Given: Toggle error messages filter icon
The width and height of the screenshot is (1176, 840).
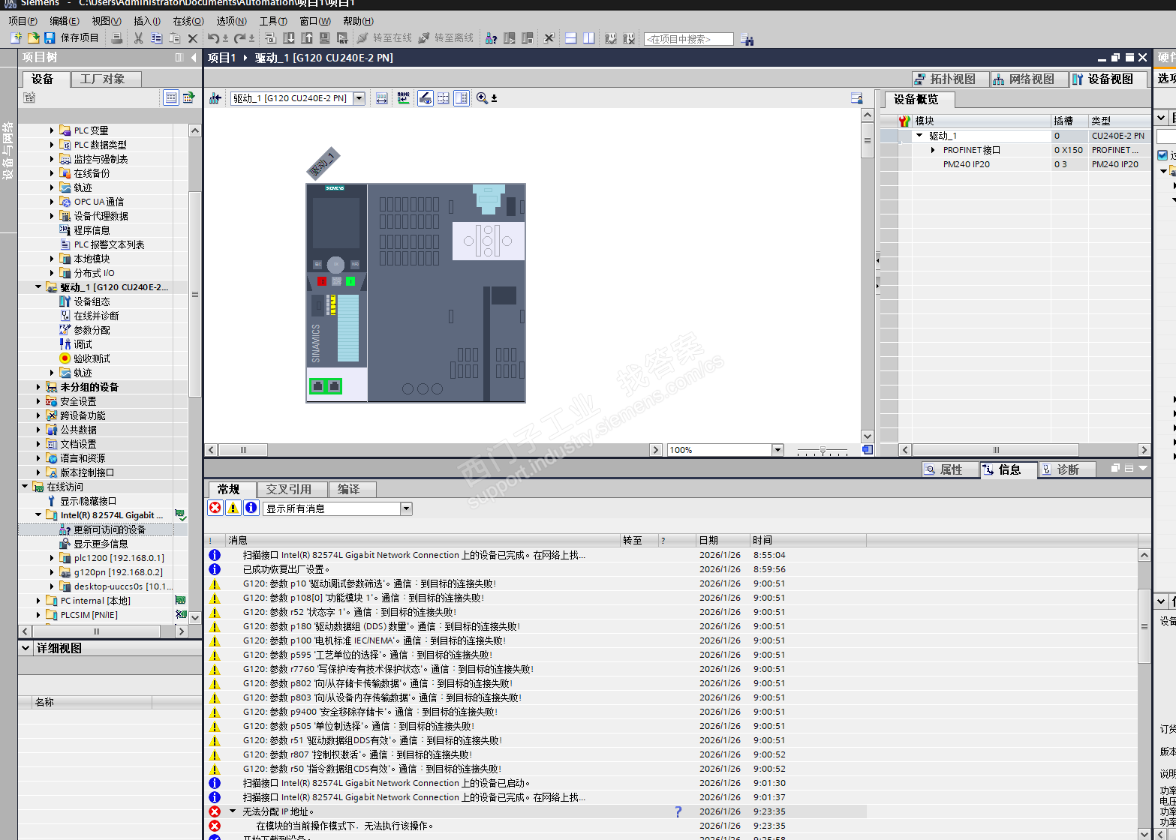Looking at the screenshot, I should pyautogui.click(x=215, y=508).
